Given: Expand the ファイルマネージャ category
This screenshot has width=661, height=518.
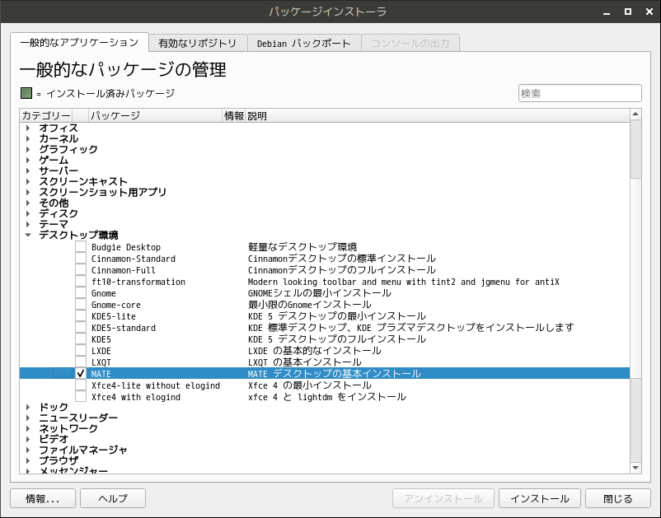Looking at the screenshot, I should point(28,450).
